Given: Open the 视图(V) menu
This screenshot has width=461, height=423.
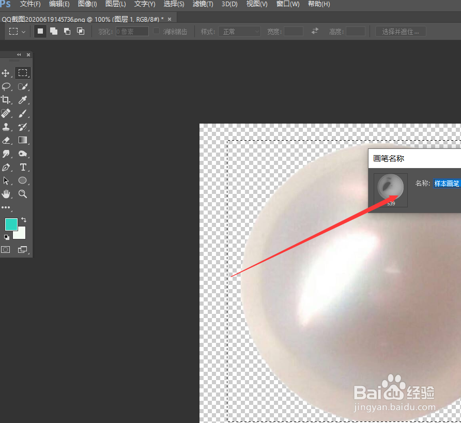Looking at the screenshot, I should click(x=257, y=4).
